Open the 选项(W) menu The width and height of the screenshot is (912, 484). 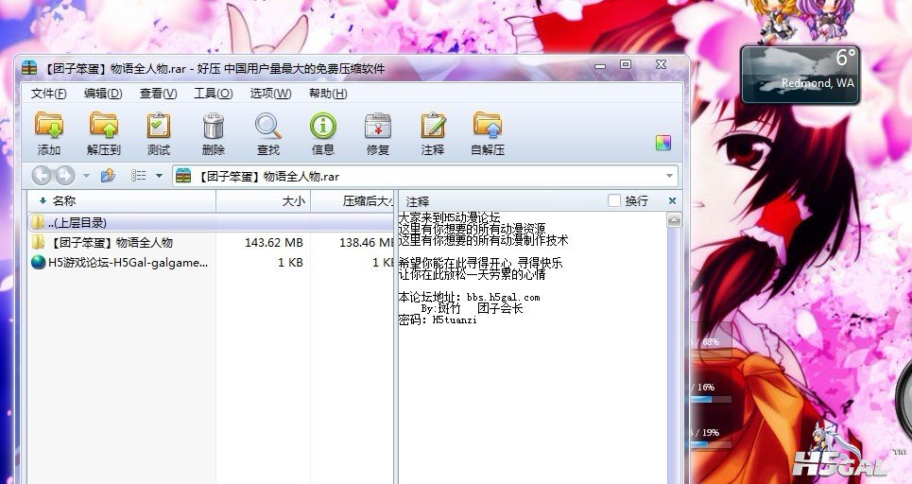[270, 93]
